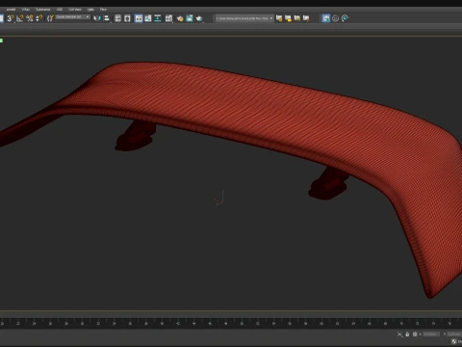Click the Align tool icon
The height and width of the screenshot is (347, 462).
(x=107, y=18)
